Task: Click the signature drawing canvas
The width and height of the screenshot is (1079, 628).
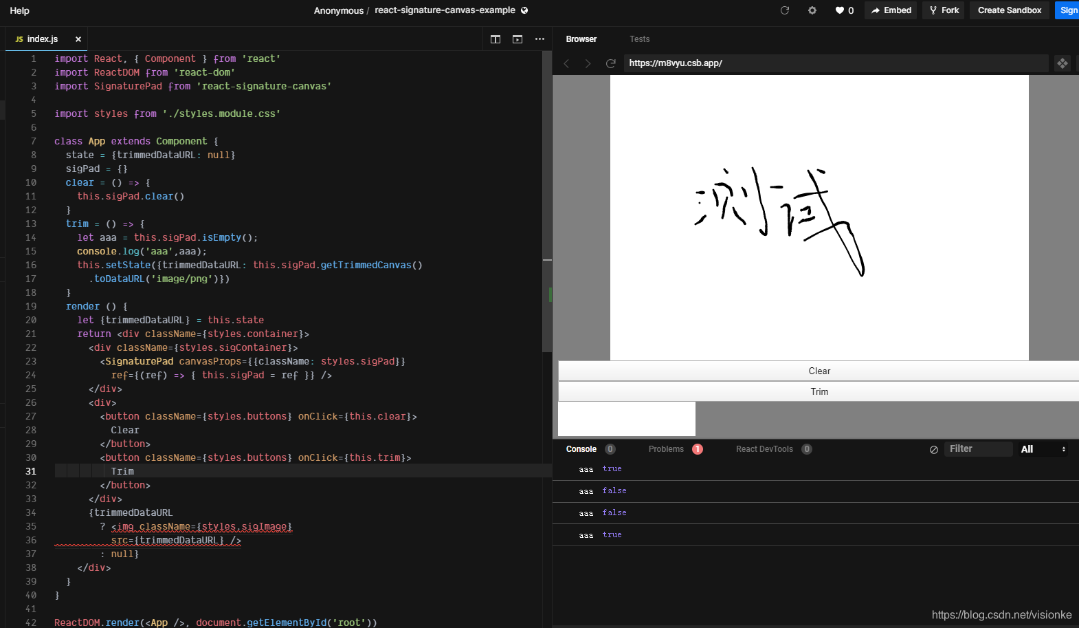Action: click(x=819, y=217)
